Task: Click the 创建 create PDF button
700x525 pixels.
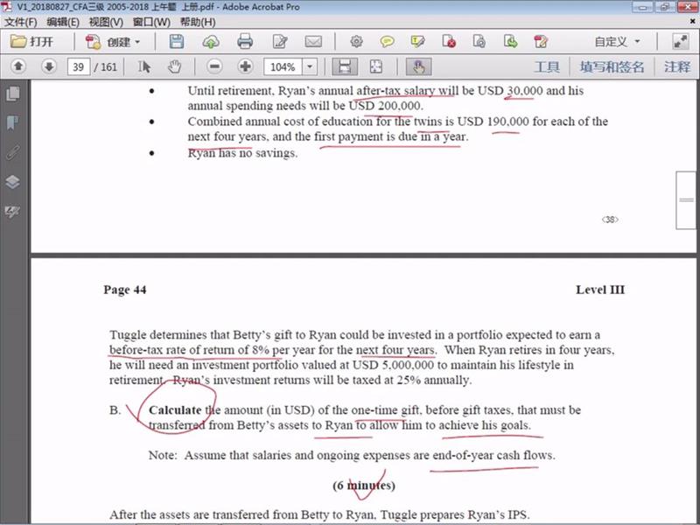Action: pyautogui.click(x=108, y=42)
